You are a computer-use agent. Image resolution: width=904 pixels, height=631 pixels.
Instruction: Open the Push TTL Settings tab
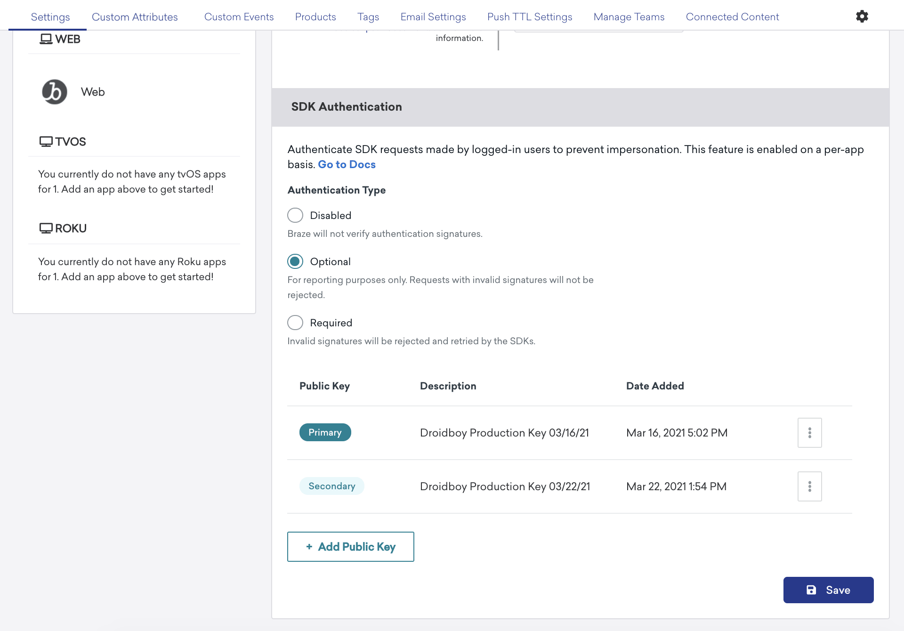[x=530, y=17]
